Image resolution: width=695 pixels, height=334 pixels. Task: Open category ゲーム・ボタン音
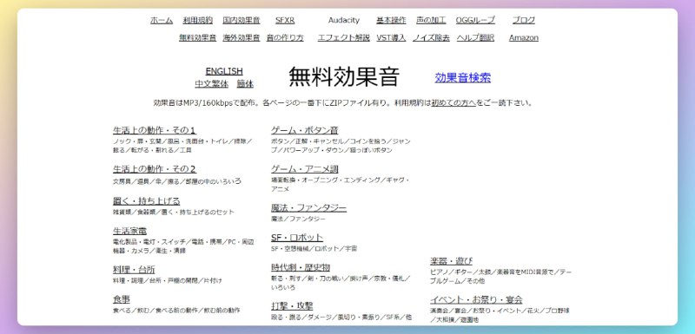pos(305,130)
